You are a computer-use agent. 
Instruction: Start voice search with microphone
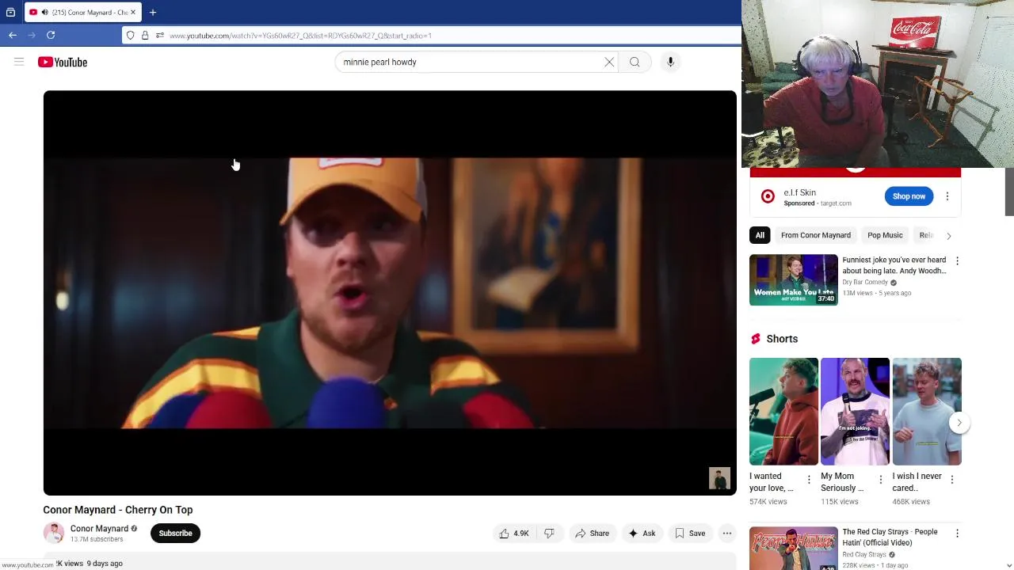coord(670,62)
